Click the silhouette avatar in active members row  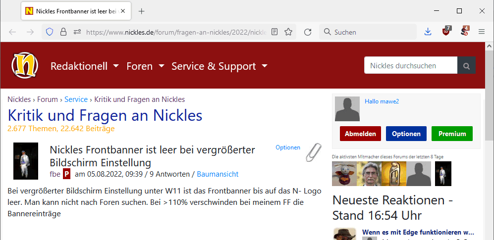coord(419,174)
